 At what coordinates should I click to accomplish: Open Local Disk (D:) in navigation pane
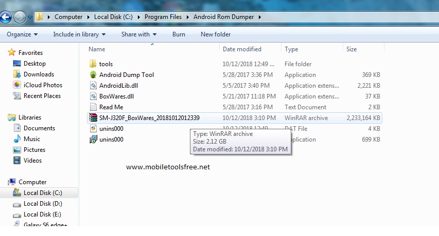(43, 204)
